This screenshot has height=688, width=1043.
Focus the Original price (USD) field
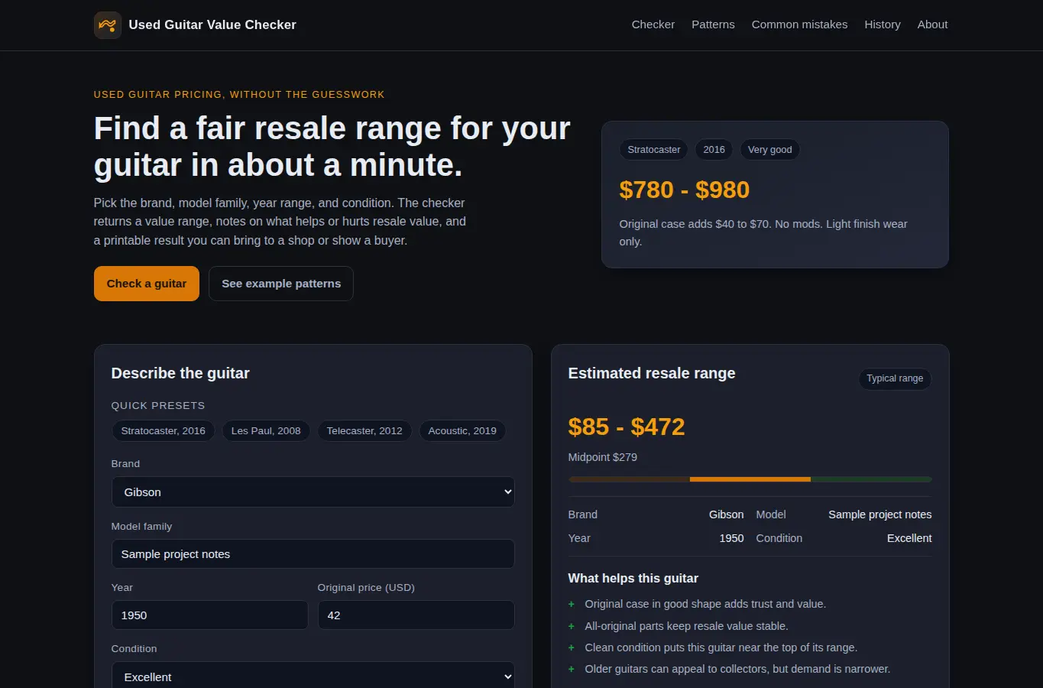click(416, 615)
